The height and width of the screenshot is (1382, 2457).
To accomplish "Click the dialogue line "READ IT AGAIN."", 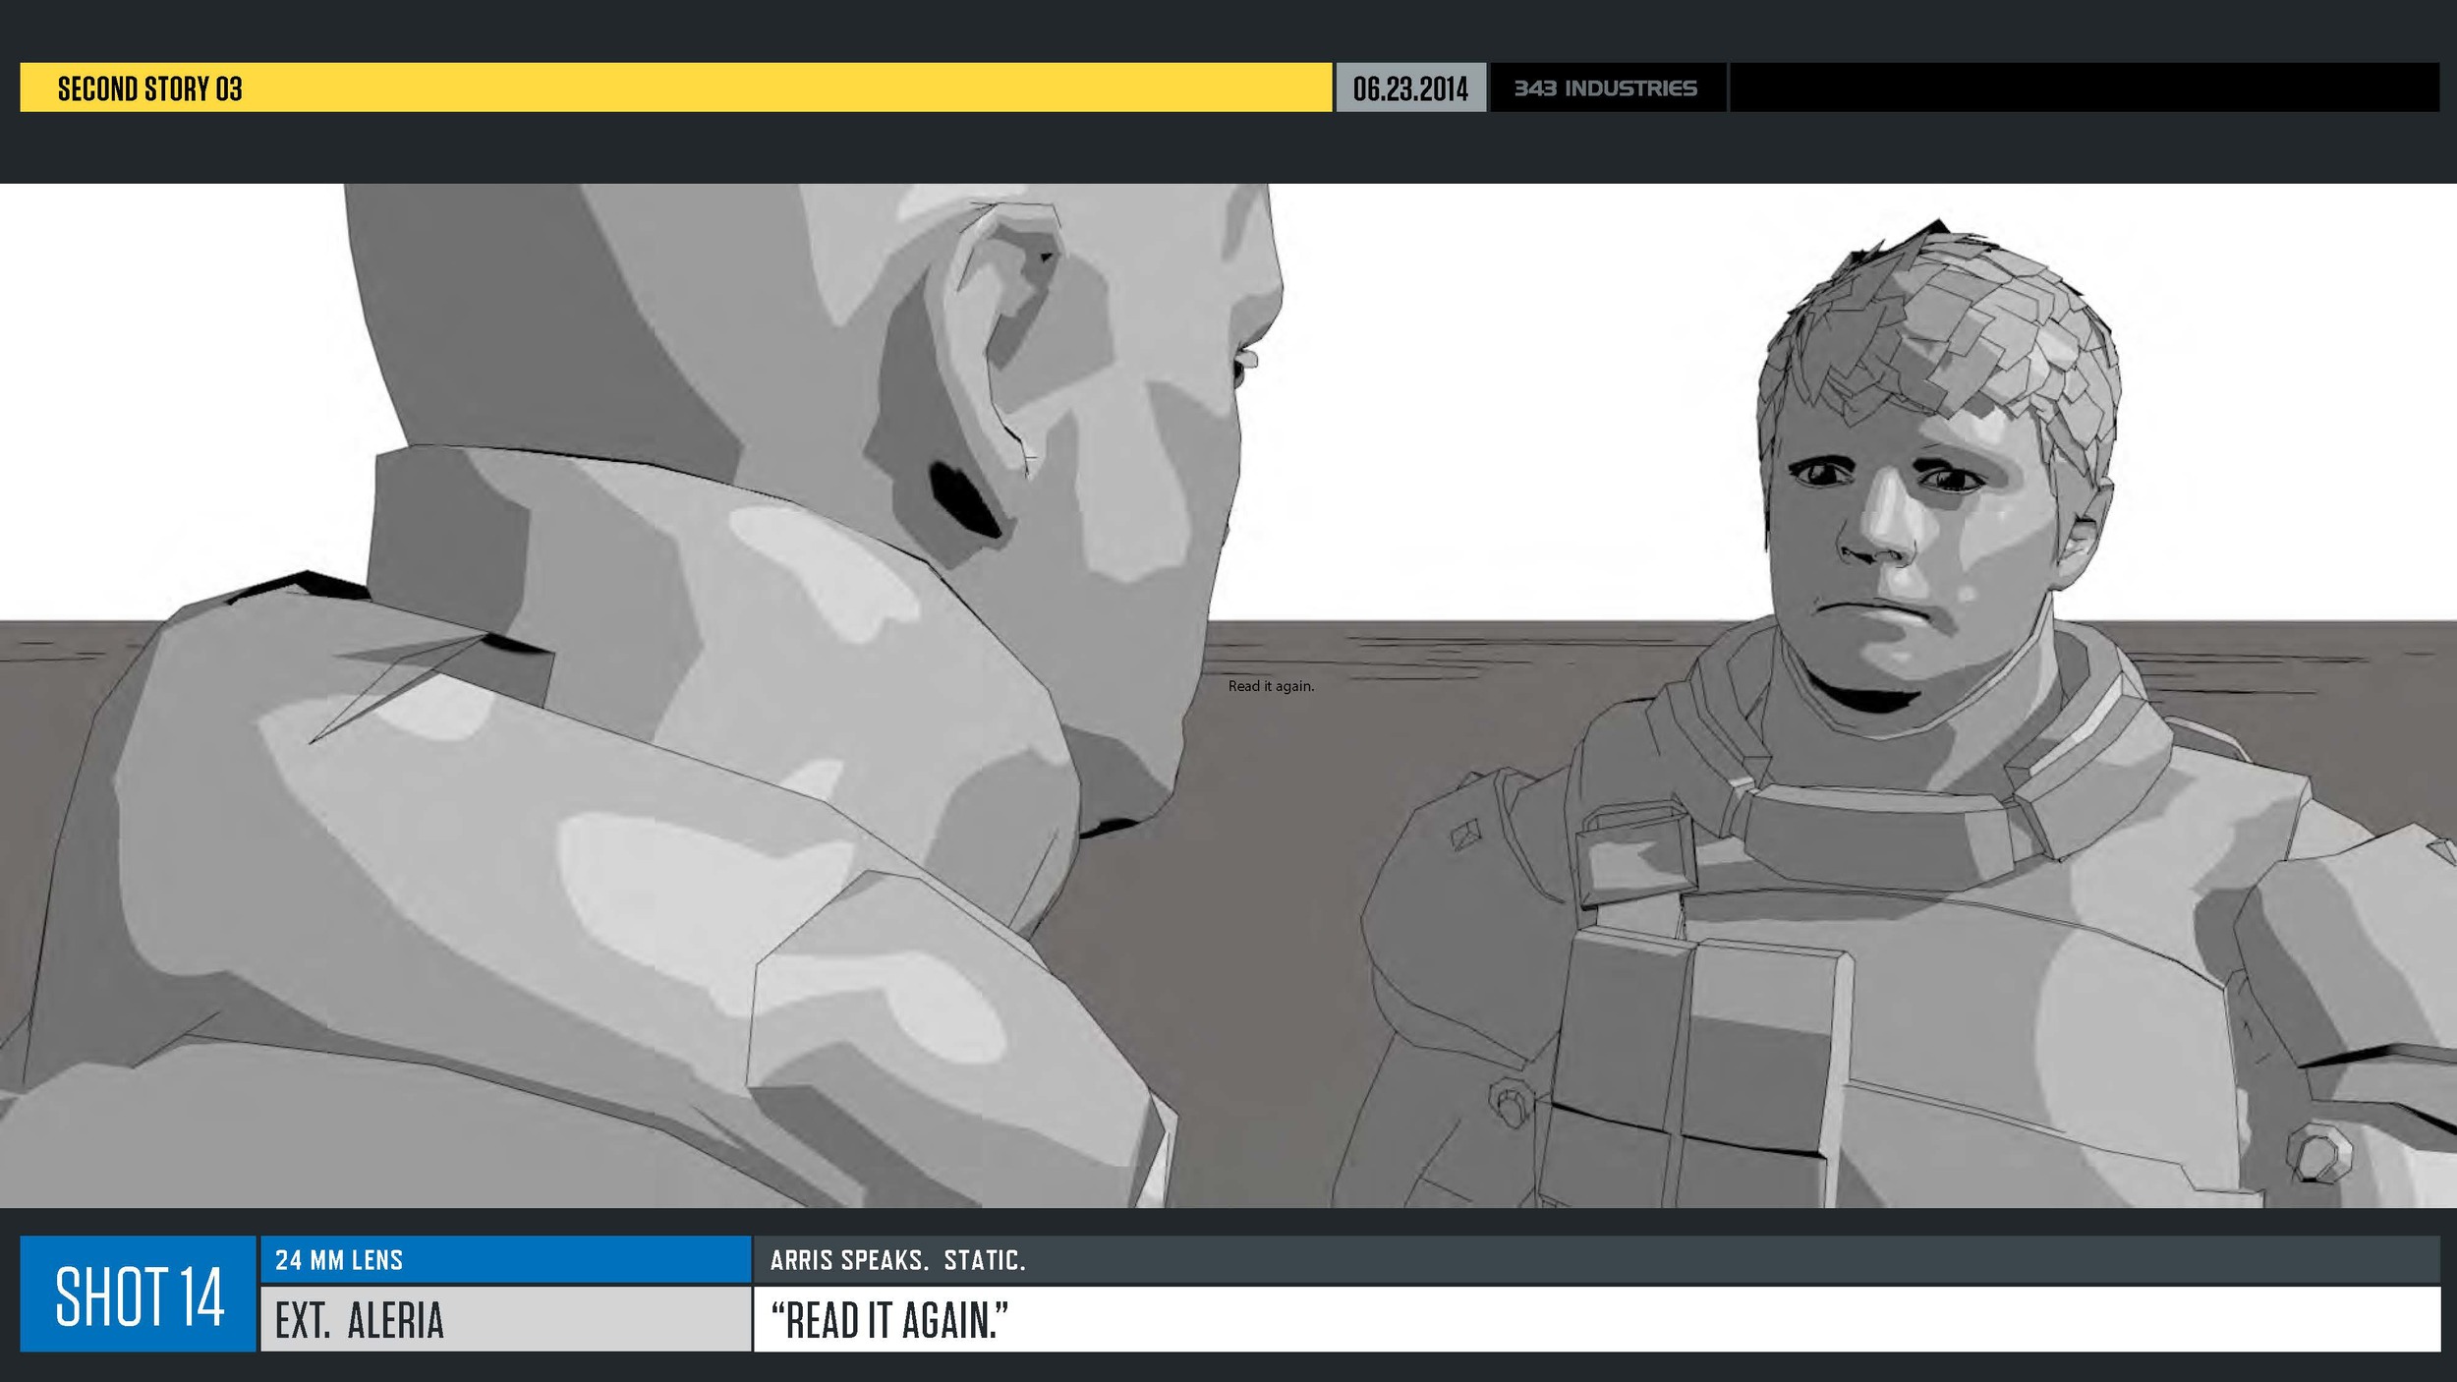I will click(889, 1320).
